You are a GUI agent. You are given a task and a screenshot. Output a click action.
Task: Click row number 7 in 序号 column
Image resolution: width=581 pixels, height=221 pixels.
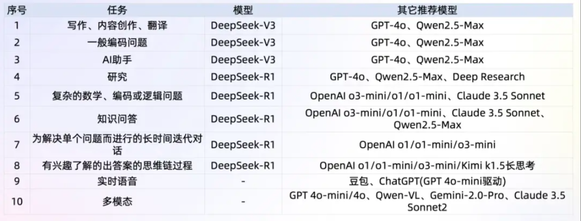(x=17, y=145)
